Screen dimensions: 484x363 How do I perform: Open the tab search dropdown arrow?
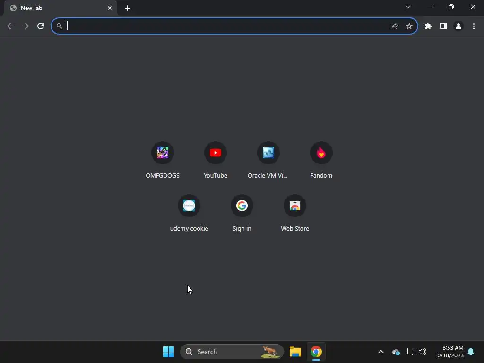pos(408,7)
